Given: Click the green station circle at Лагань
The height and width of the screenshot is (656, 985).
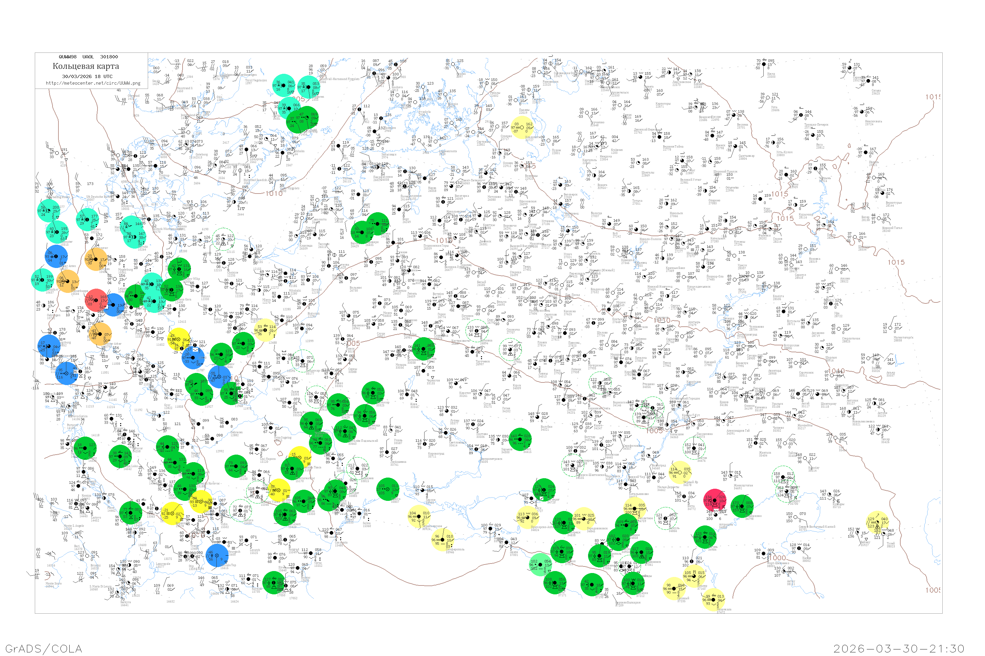Looking at the screenshot, I should point(705,537).
